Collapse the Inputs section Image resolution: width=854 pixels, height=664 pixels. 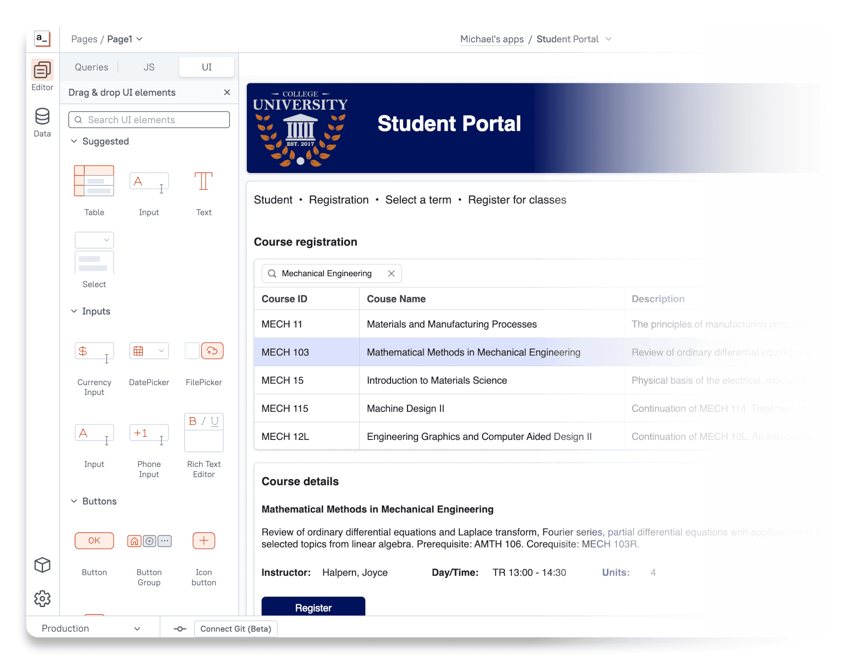click(x=74, y=311)
